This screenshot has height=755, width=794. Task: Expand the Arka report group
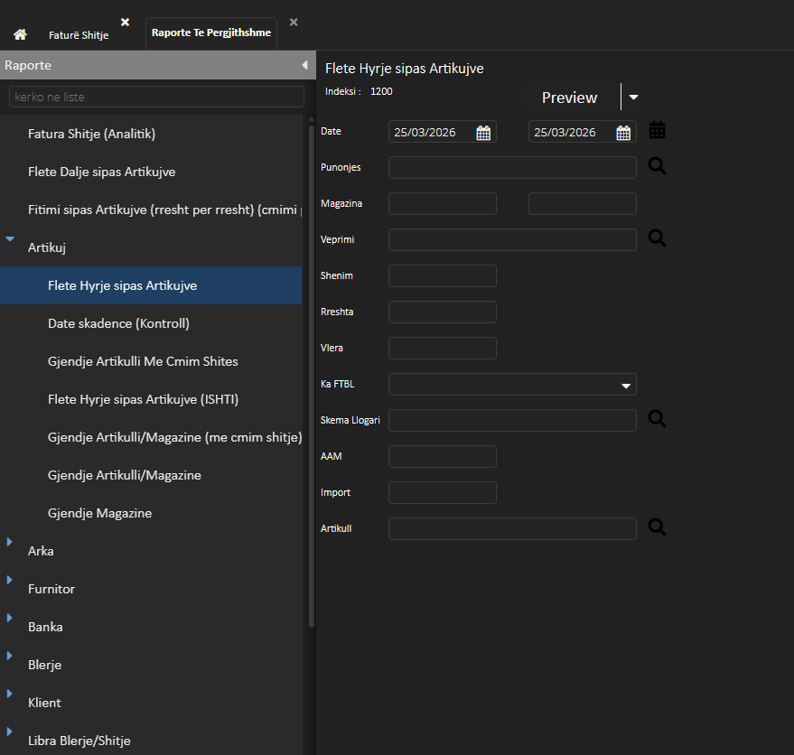(x=10, y=542)
